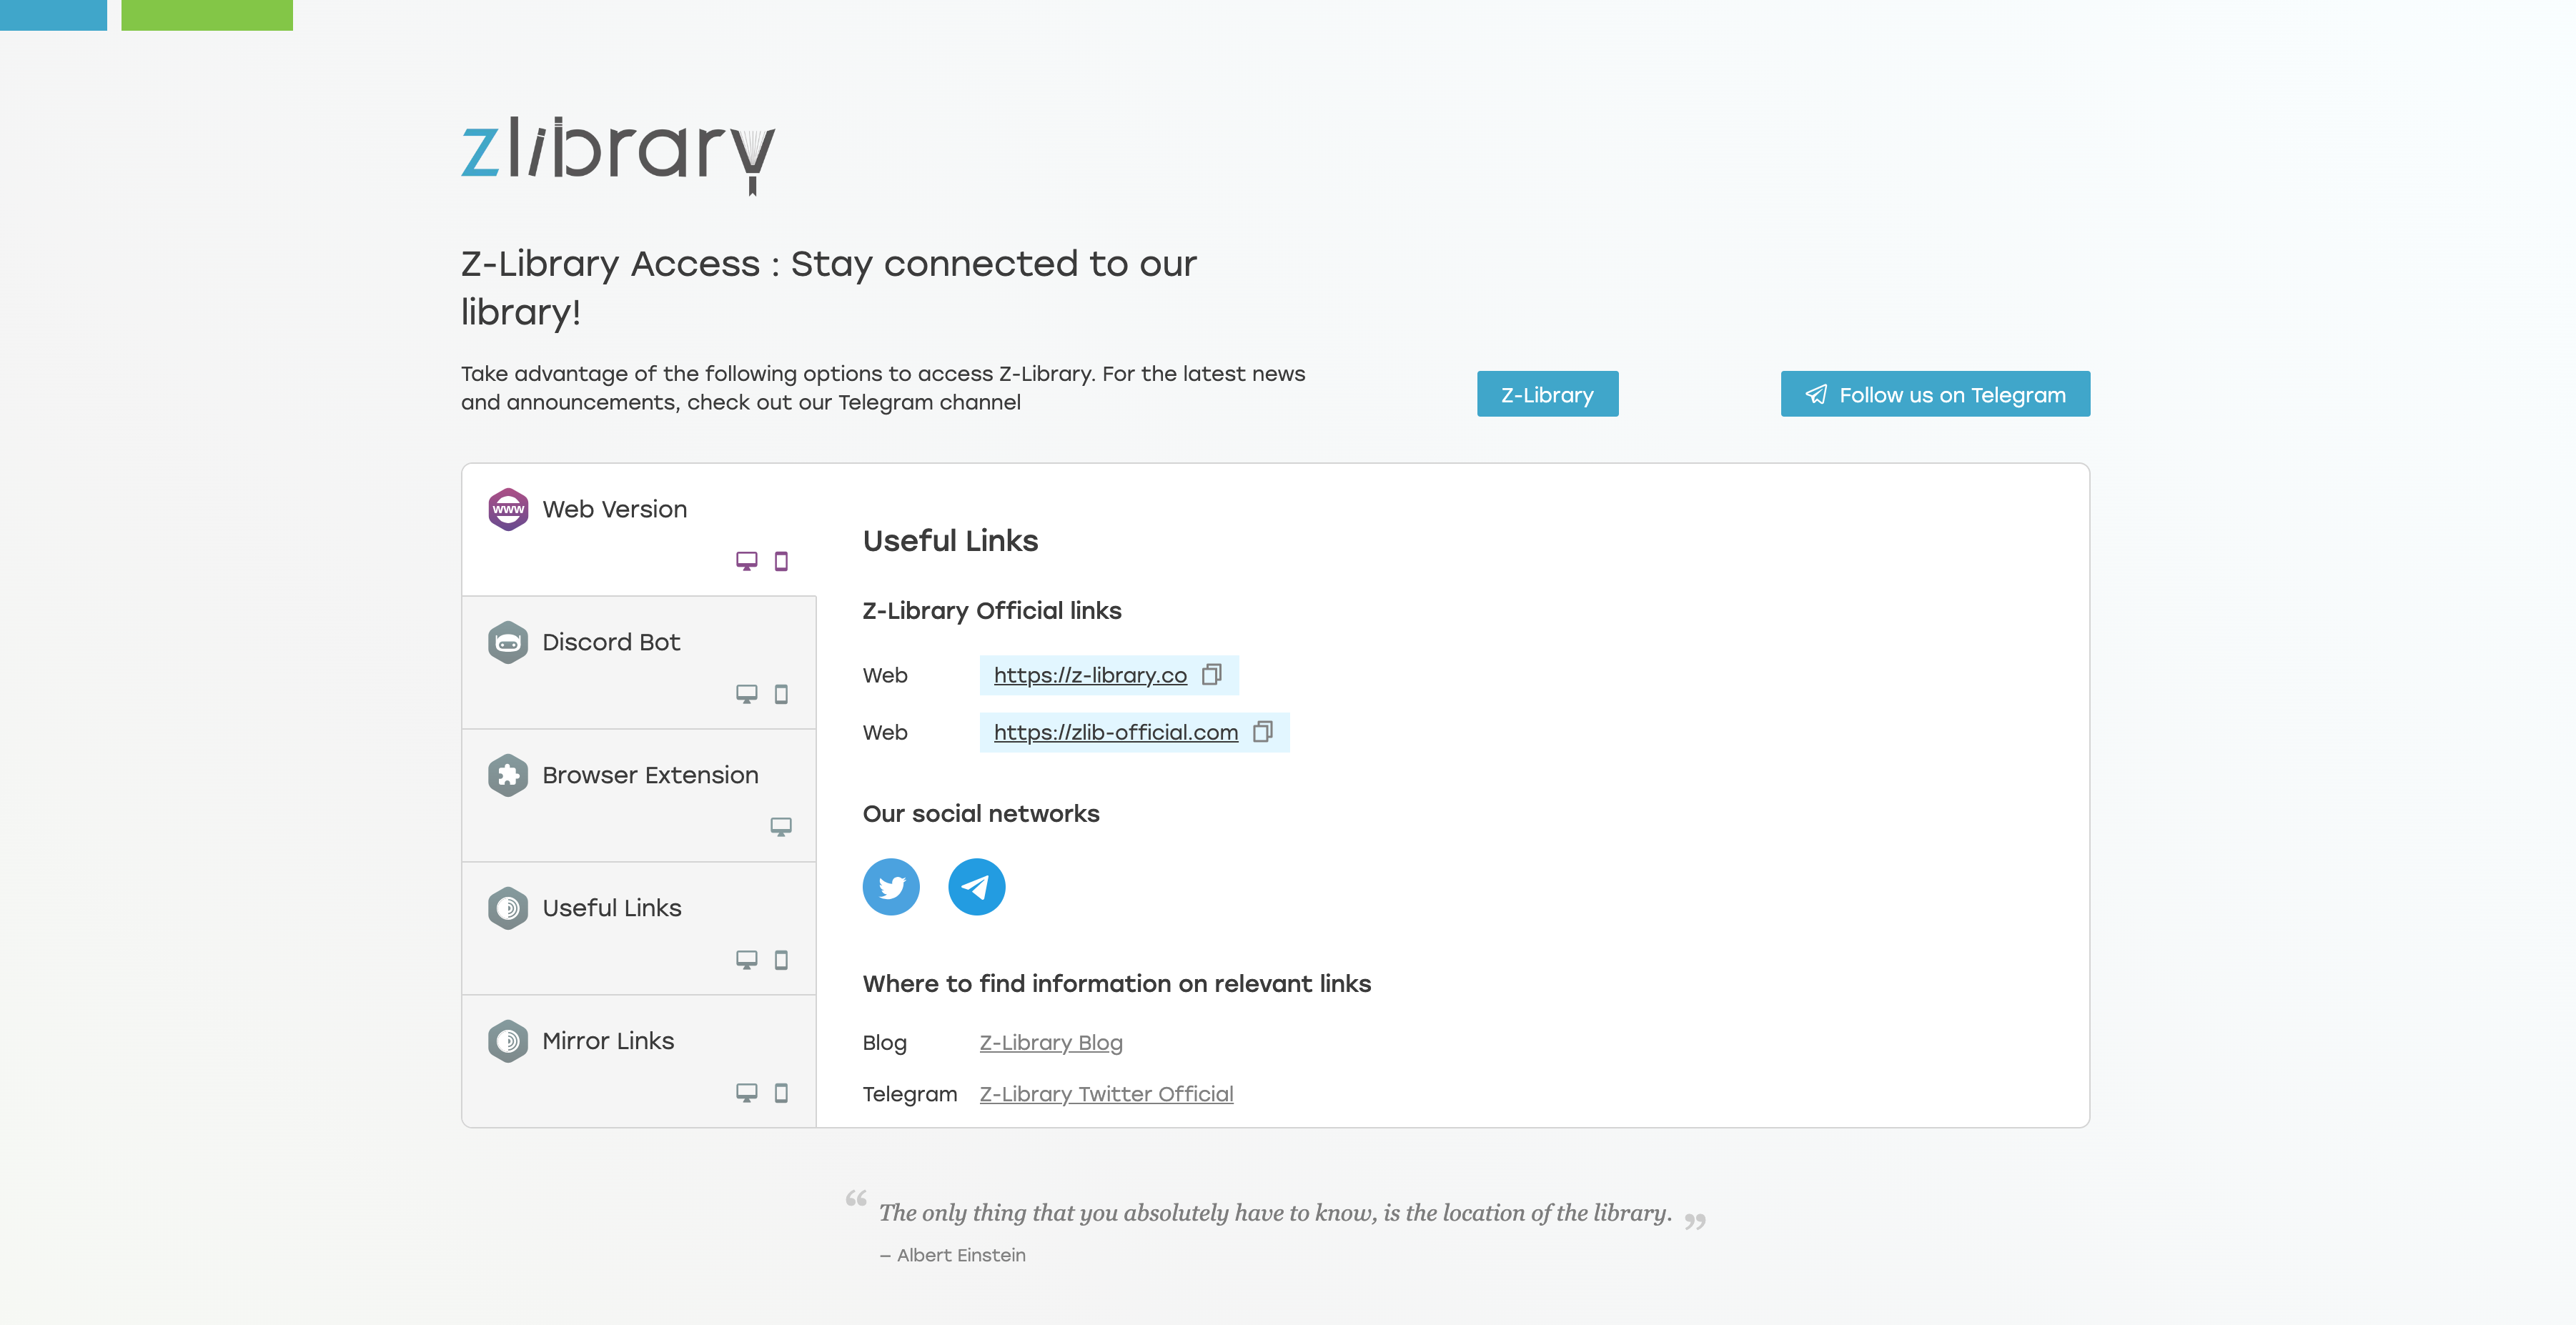
Task: Copy the z-library.co link
Action: [x=1211, y=675]
